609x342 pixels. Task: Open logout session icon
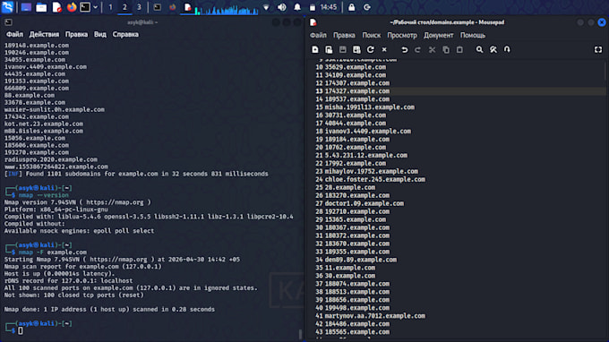click(366, 7)
